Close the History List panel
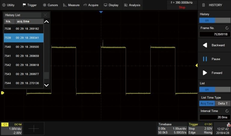Viewport: 231px width, 136px height. point(45,15)
